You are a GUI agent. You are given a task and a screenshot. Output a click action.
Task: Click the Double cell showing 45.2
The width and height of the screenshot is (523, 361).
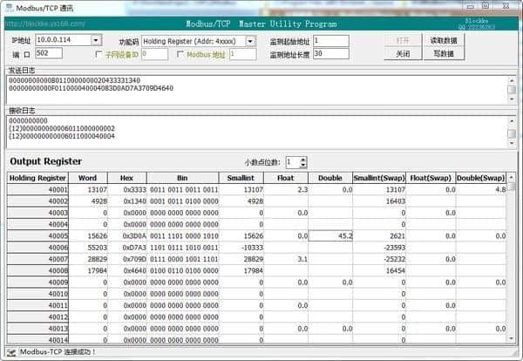(332, 235)
